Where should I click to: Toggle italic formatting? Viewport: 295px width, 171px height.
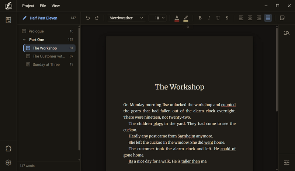(x=209, y=18)
